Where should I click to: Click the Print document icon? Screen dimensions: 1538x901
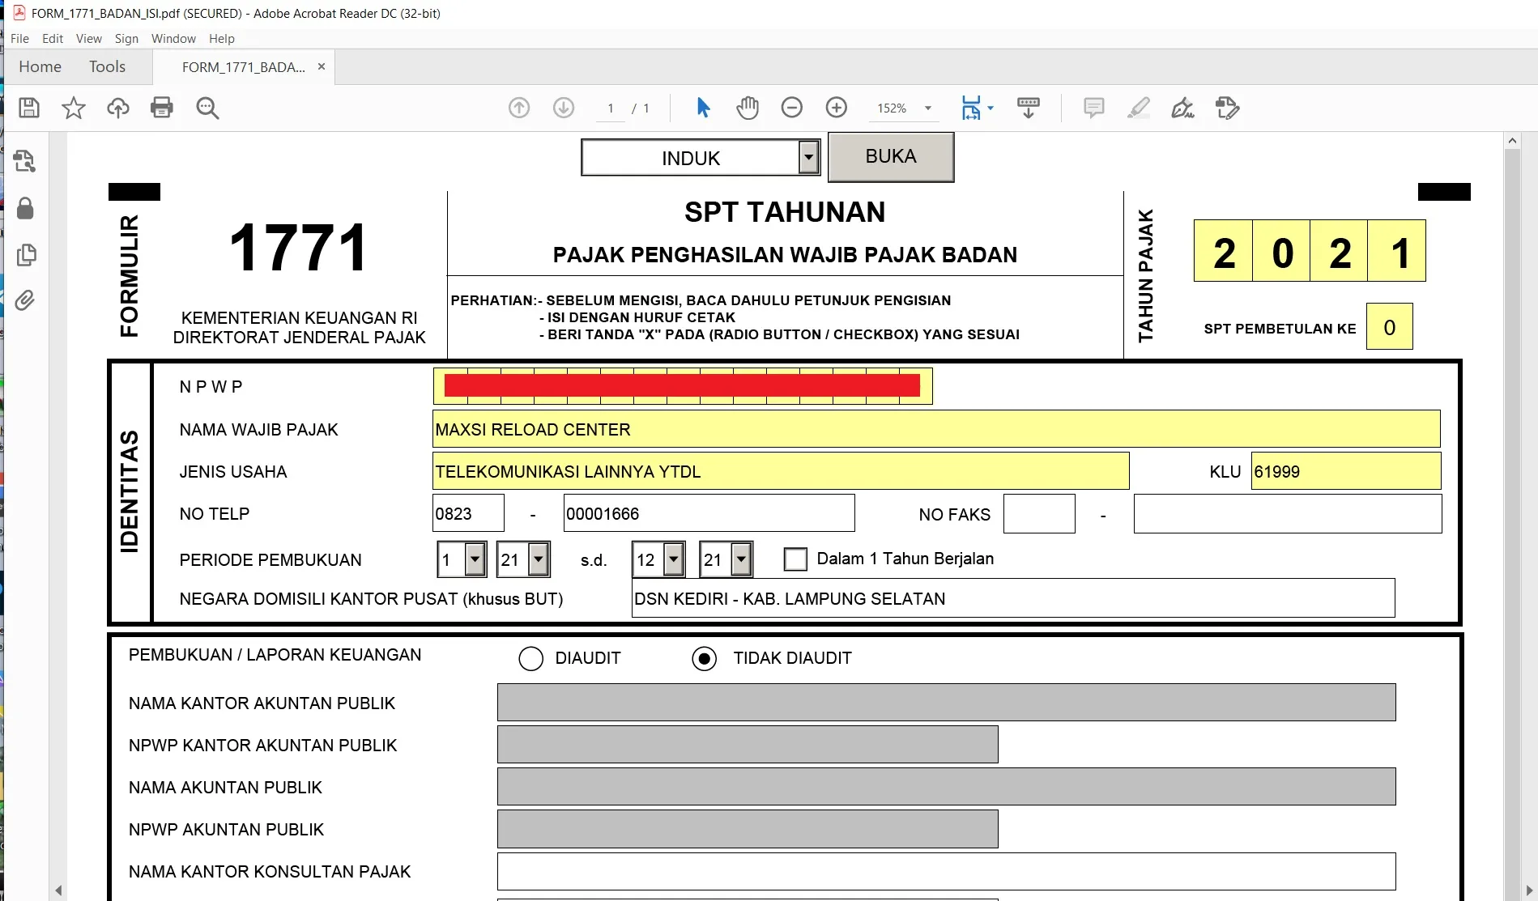(161, 108)
